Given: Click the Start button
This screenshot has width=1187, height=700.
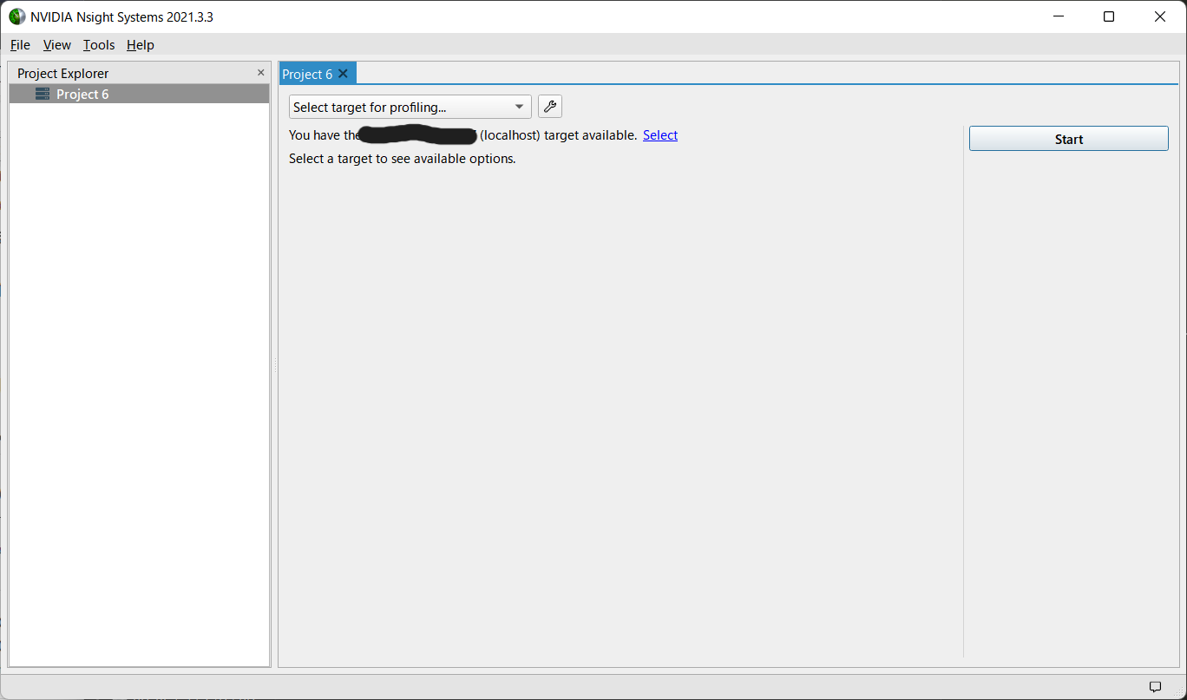Looking at the screenshot, I should click(1069, 139).
